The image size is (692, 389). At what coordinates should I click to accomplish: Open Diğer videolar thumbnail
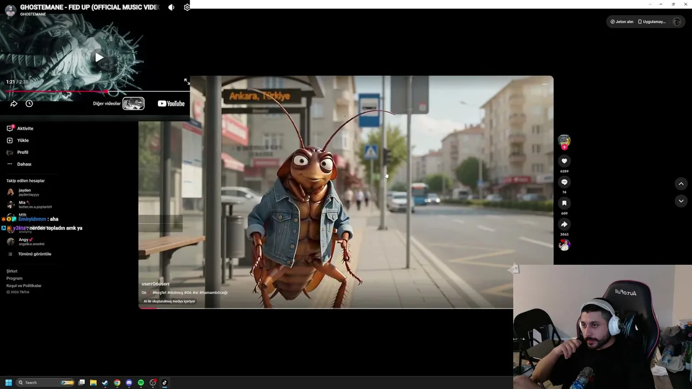tap(134, 103)
